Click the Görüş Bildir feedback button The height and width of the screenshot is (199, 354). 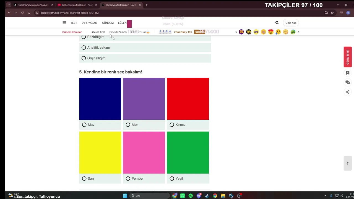click(348, 57)
